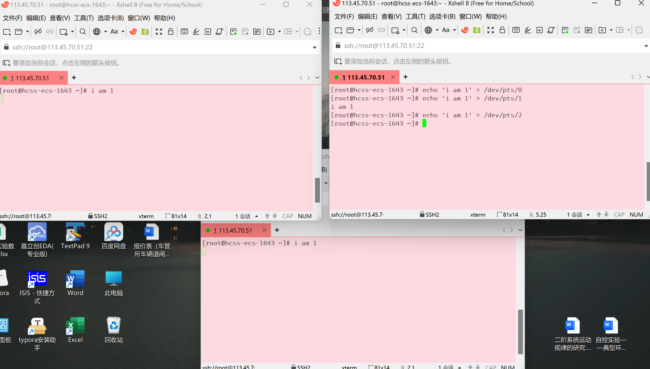Viewport: 650px width, 369px height.
Task: Click the lock screen icon in left Xshell toolbar
Action: click(171, 32)
